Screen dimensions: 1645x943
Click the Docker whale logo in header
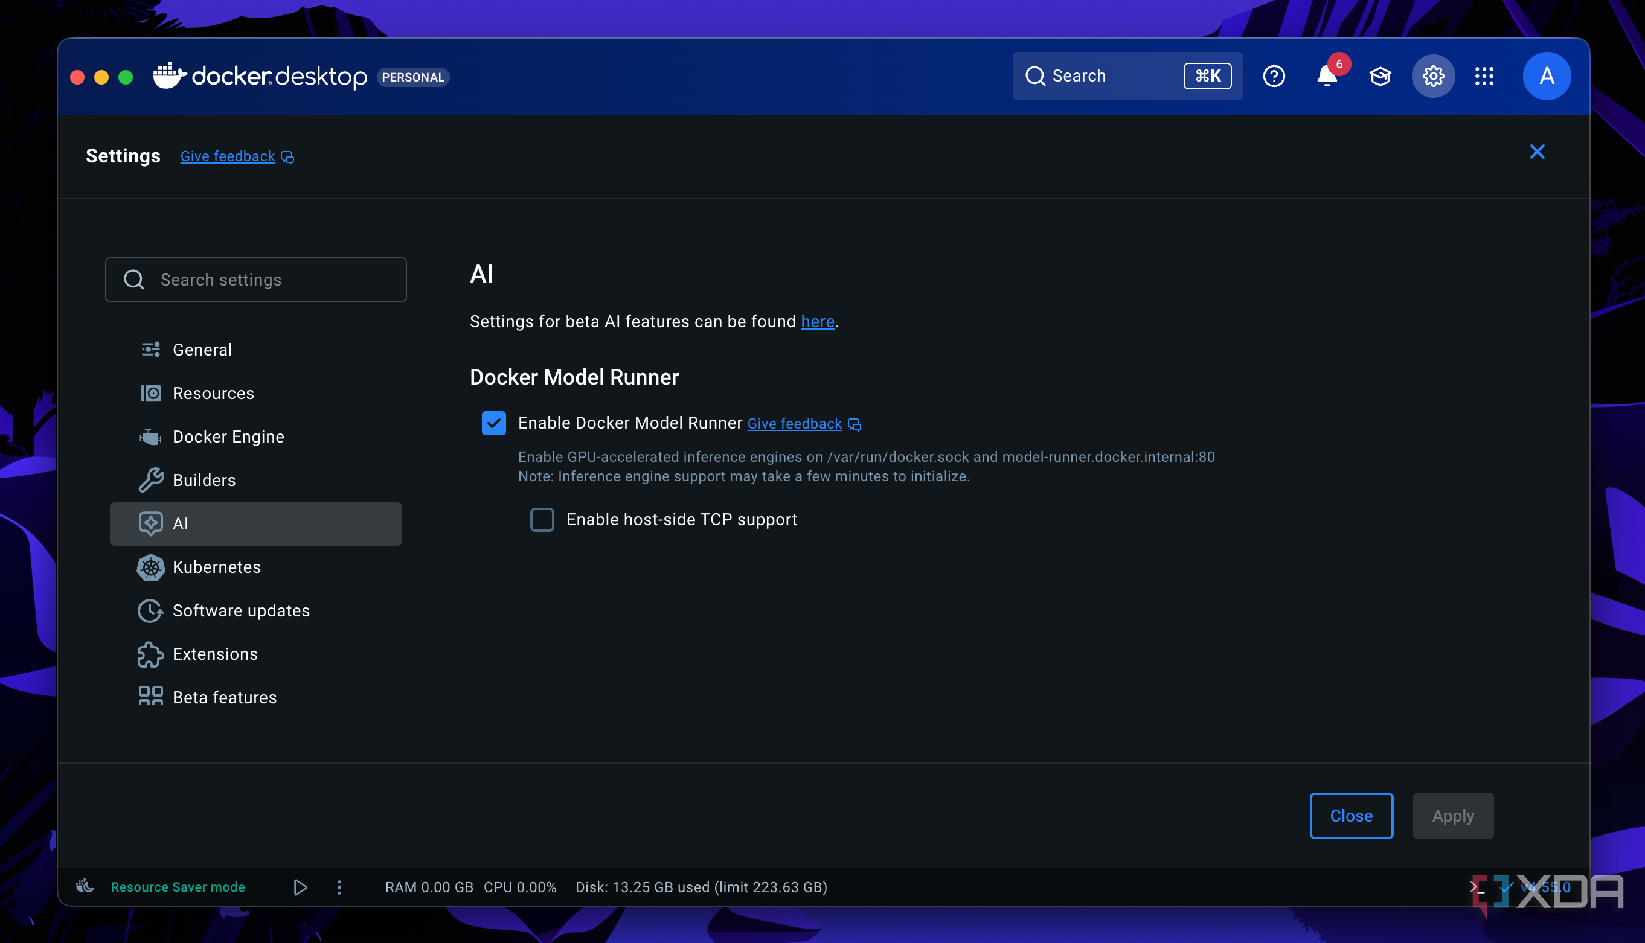tap(170, 76)
